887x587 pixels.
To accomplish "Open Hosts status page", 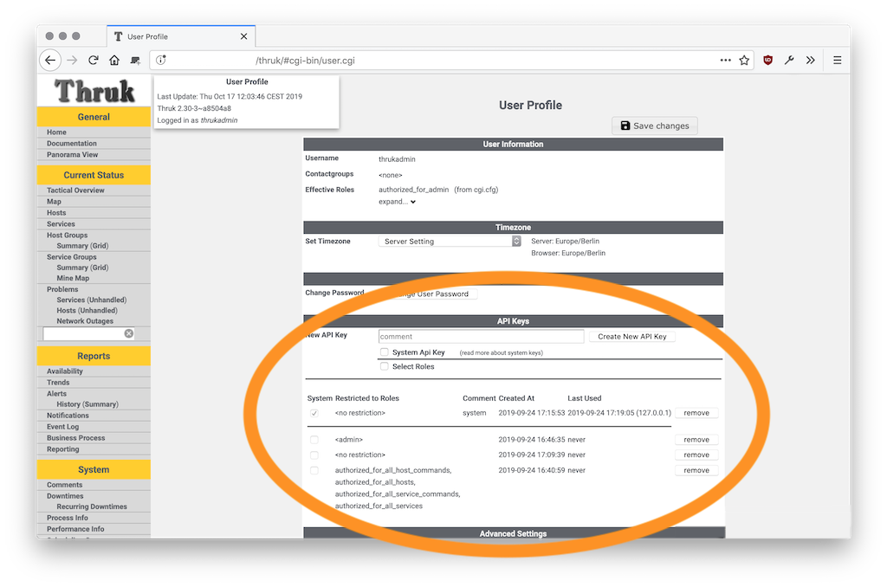I will click(x=56, y=213).
